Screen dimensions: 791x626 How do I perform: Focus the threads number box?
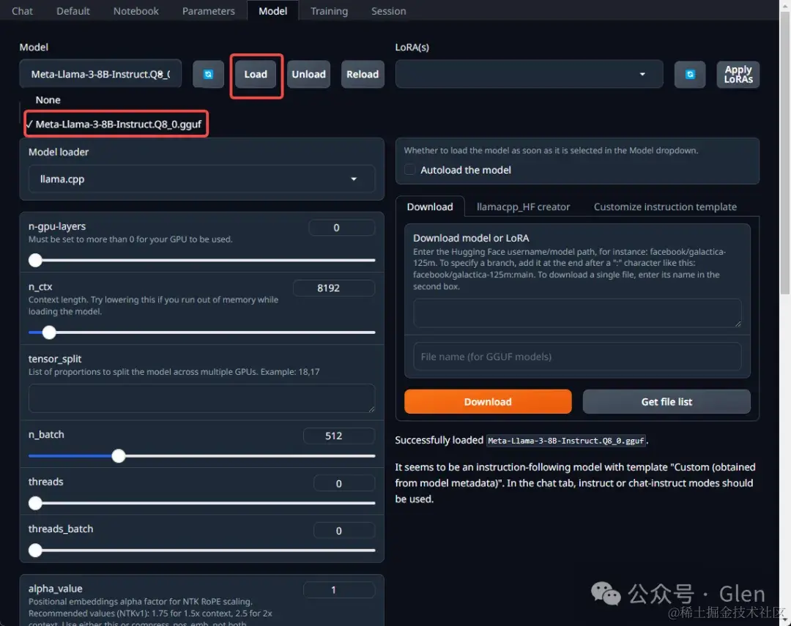coord(344,483)
